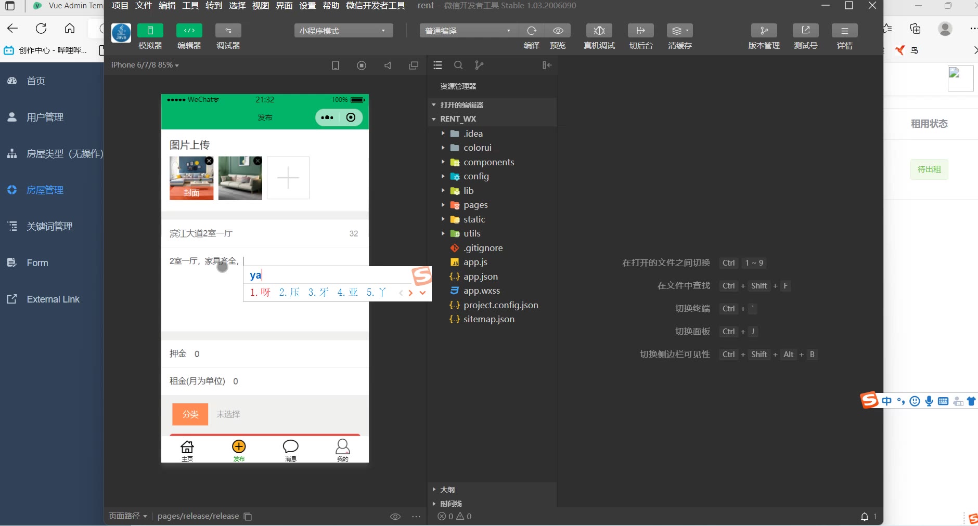
Task: Open the 工具 menu
Action: pos(190,6)
